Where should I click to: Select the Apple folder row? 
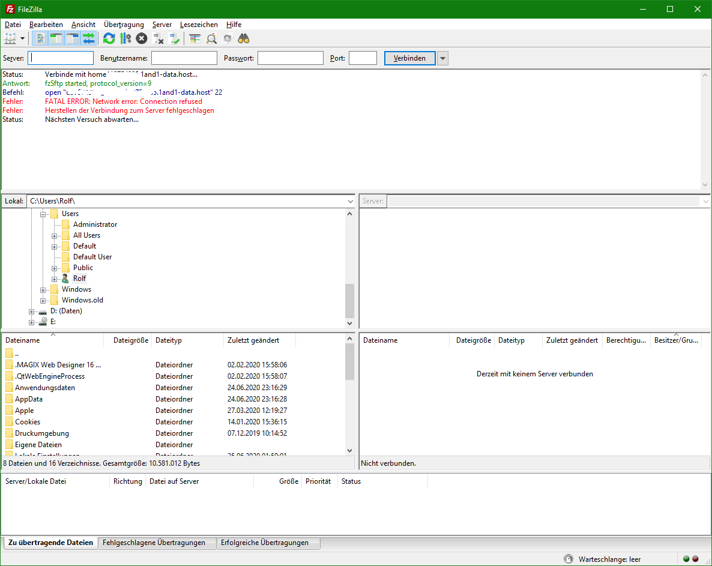pyautogui.click(x=174, y=411)
